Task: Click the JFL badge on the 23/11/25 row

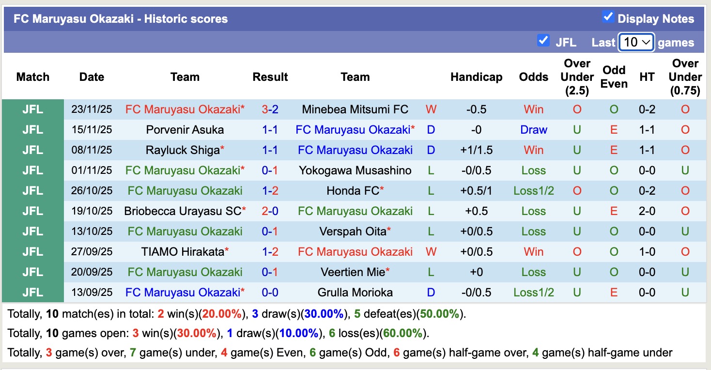Action: click(32, 109)
